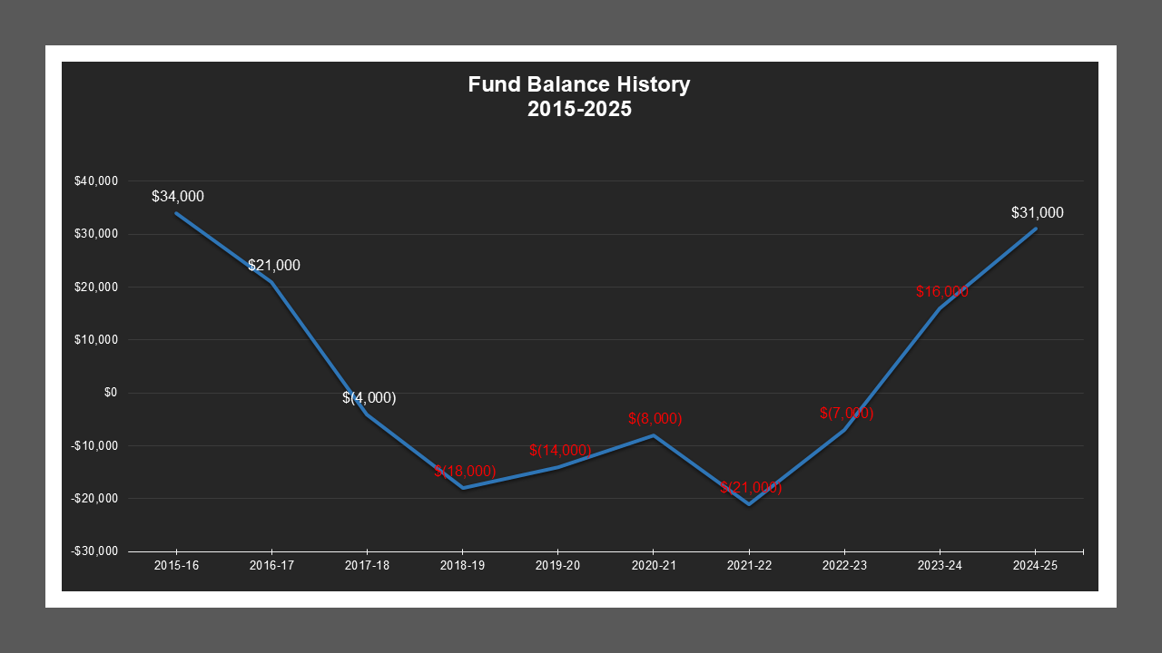Click the peak data point at 2015-16

pyautogui.click(x=177, y=212)
